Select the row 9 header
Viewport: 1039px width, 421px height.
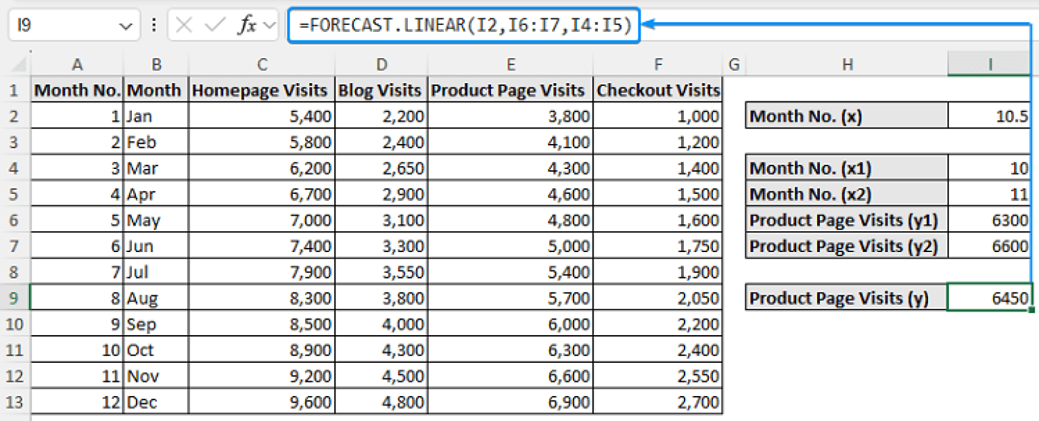16,297
